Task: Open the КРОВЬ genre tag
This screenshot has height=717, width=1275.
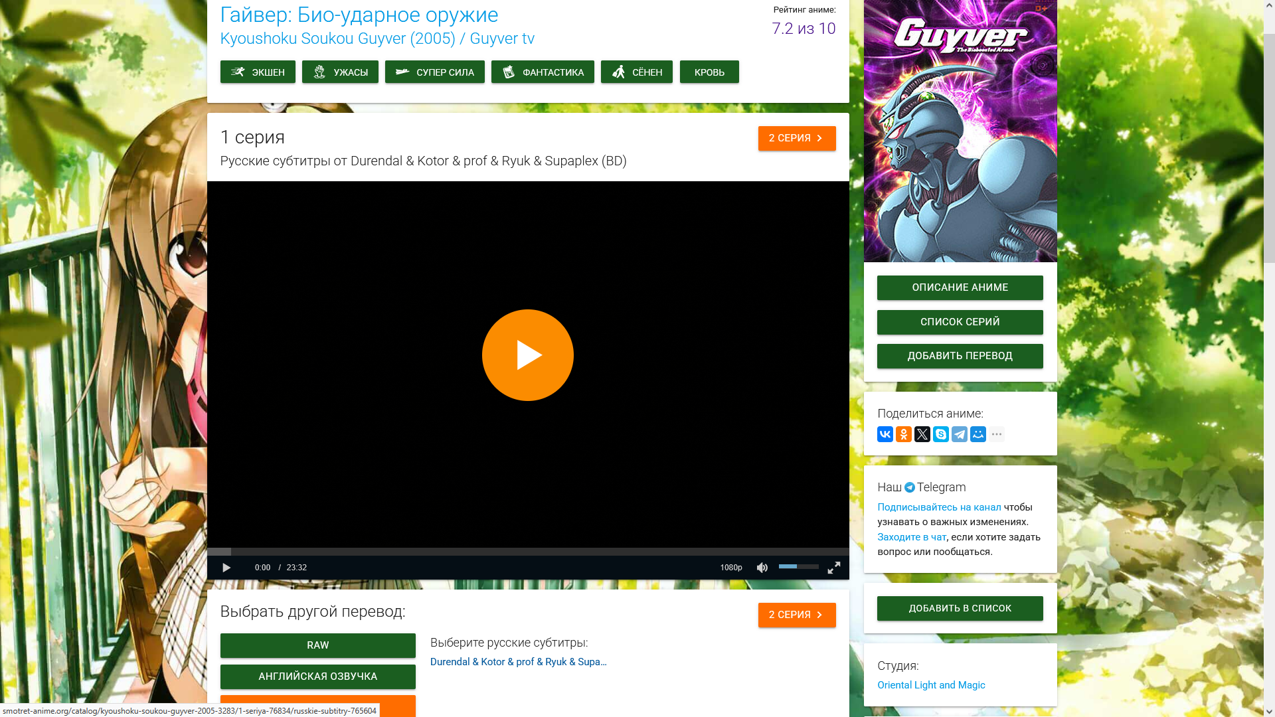Action: tap(709, 72)
